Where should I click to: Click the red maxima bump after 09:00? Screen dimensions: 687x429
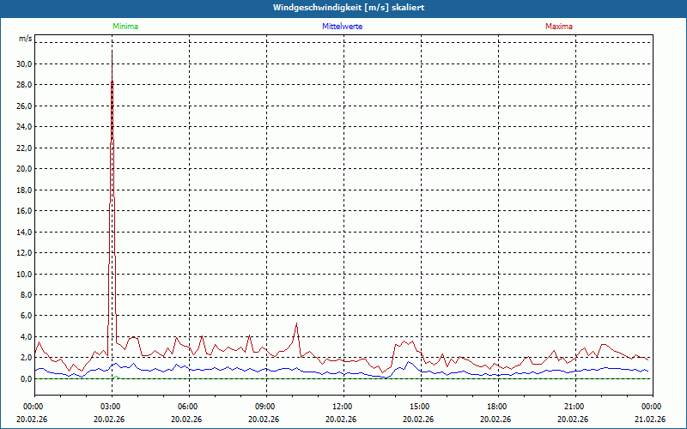[x=296, y=326]
